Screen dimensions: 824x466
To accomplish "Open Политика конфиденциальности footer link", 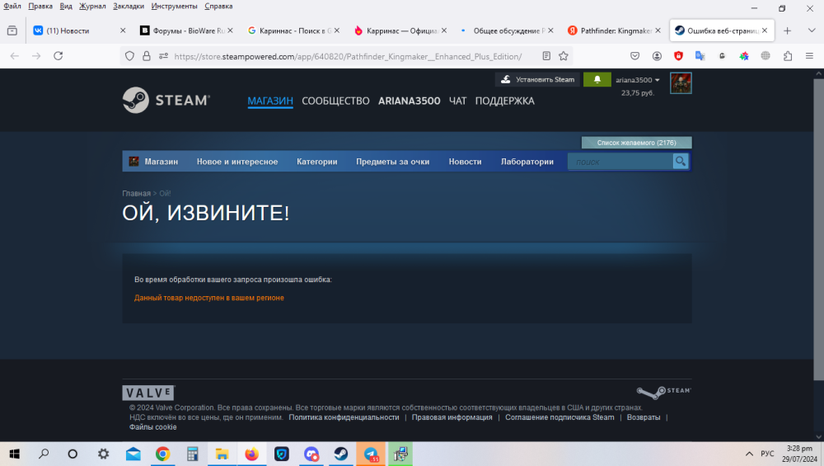I will 344,417.
